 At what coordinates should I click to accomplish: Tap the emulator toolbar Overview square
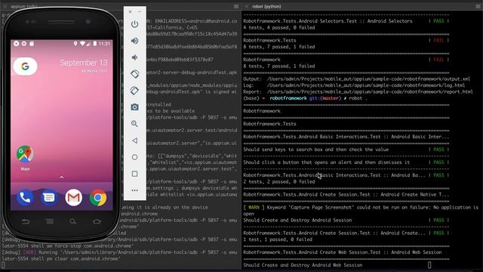(x=134, y=174)
